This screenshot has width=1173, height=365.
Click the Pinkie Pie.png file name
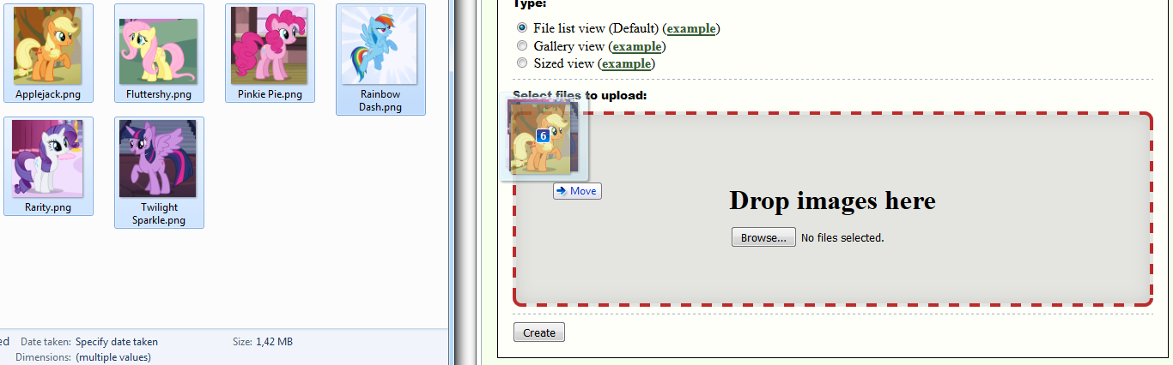pyautogui.click(x=270, y=94)
